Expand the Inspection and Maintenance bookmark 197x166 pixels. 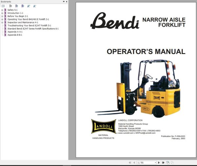pyautogui.click(x=2, y=22)
